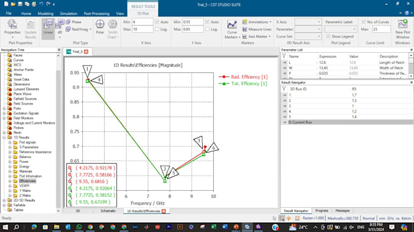Click the New Plot Window icon
Viewport: 414px width, 232px height.
pos(402,29)
